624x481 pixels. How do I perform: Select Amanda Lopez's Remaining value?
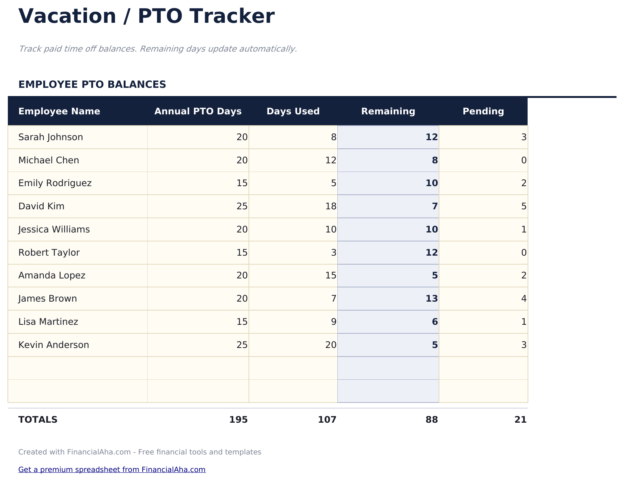pos(434,275)
